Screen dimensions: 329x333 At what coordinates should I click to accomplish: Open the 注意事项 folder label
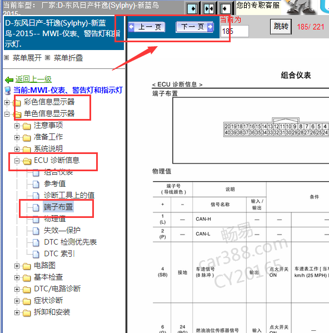coord(48,125)
